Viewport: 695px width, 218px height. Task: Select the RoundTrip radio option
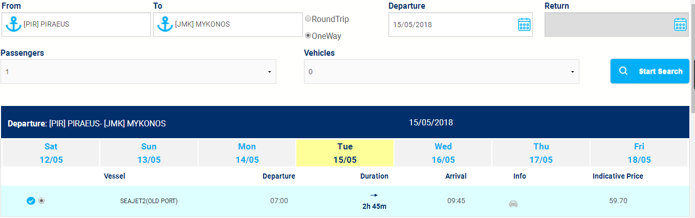coord(308,18)
